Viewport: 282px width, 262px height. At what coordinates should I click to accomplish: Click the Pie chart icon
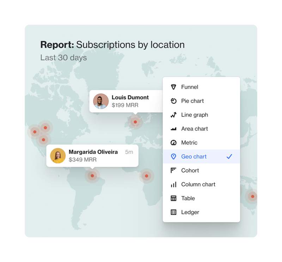pyautogui.click(x=174, y=101)
